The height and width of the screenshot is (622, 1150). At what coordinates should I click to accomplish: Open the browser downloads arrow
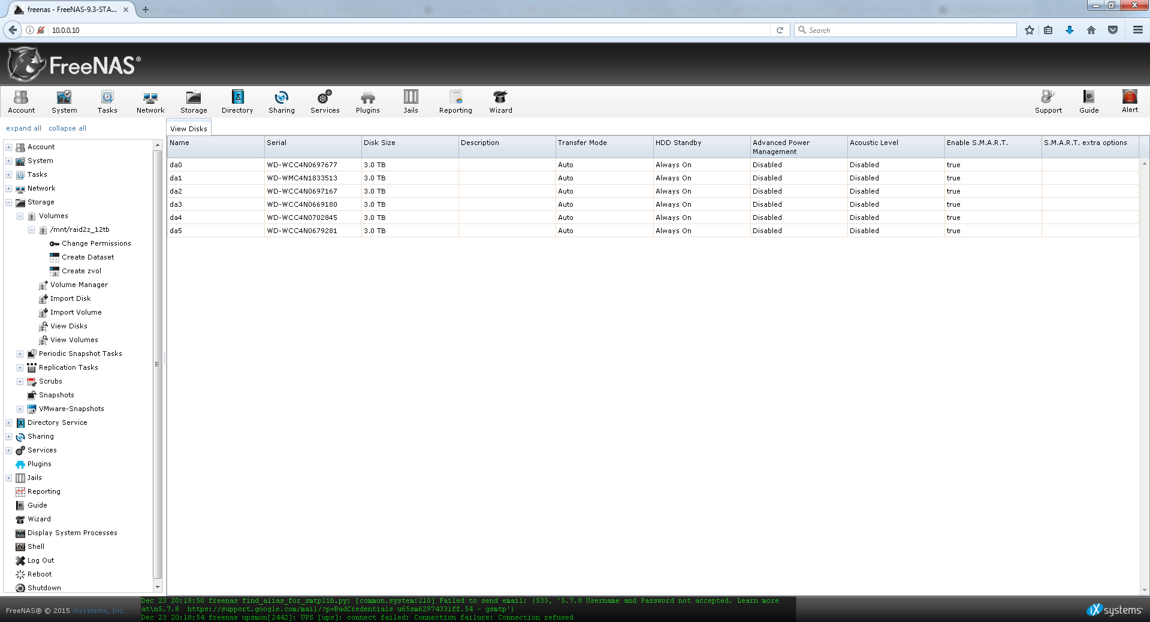(x=1069, y=30)
